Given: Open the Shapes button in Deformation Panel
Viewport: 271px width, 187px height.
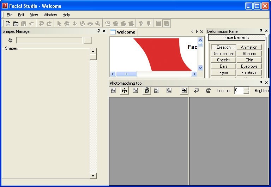Looking at the screenshot, I should click(249, 54).
